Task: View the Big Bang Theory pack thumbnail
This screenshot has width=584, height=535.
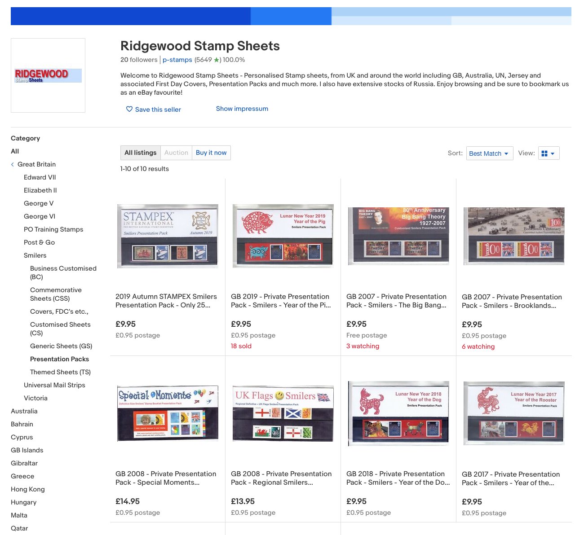Action: point(398,236)
